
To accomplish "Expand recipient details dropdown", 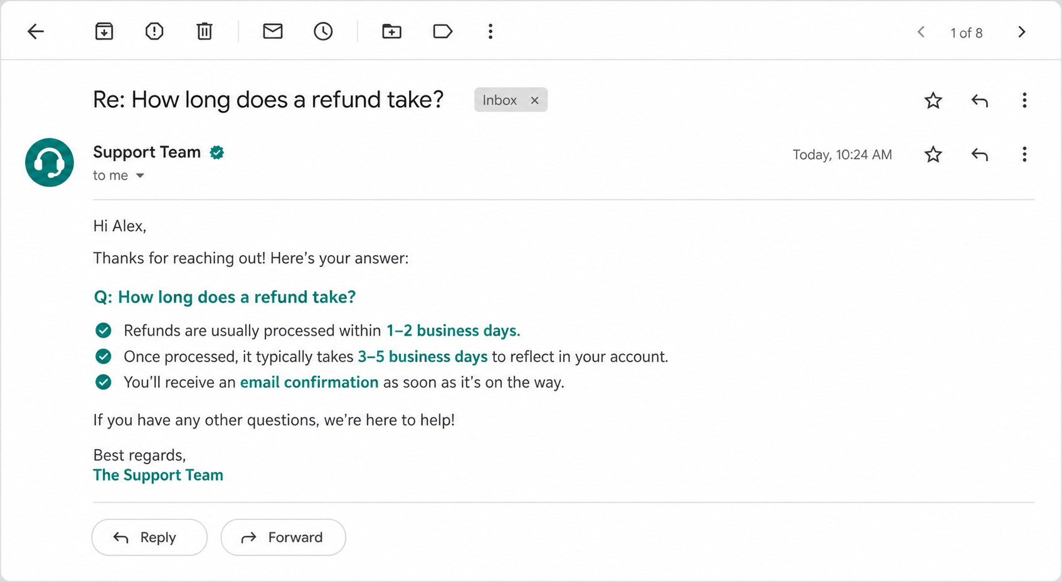I will pos(140,176).
